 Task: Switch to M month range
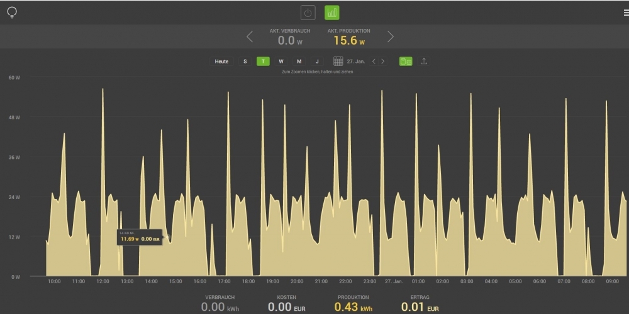(299, 62)
